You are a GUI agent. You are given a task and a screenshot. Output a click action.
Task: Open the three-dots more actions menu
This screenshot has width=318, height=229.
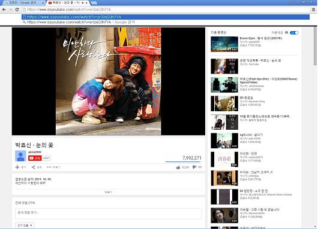point(49,167)
